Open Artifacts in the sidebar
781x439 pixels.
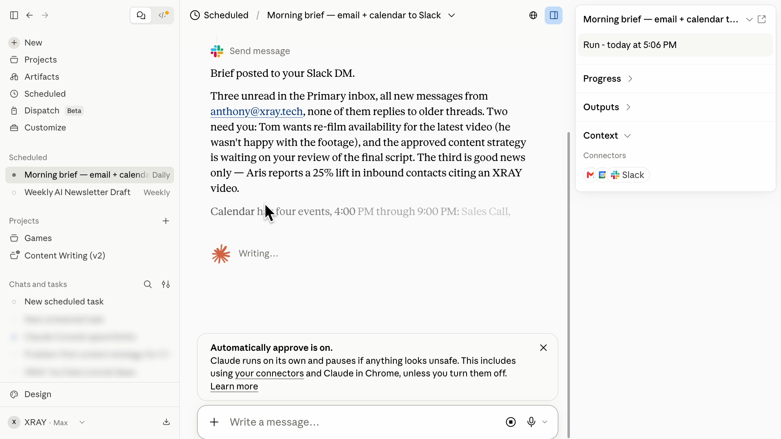[41, 77]
